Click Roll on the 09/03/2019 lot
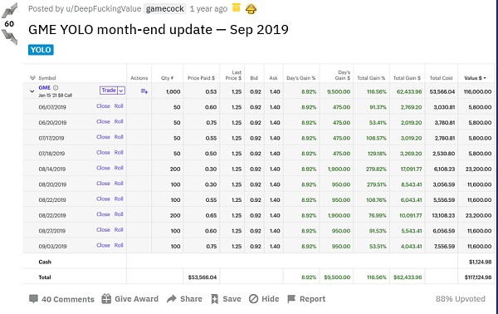Screen dimensions: 498x314 tap(119, 245)
